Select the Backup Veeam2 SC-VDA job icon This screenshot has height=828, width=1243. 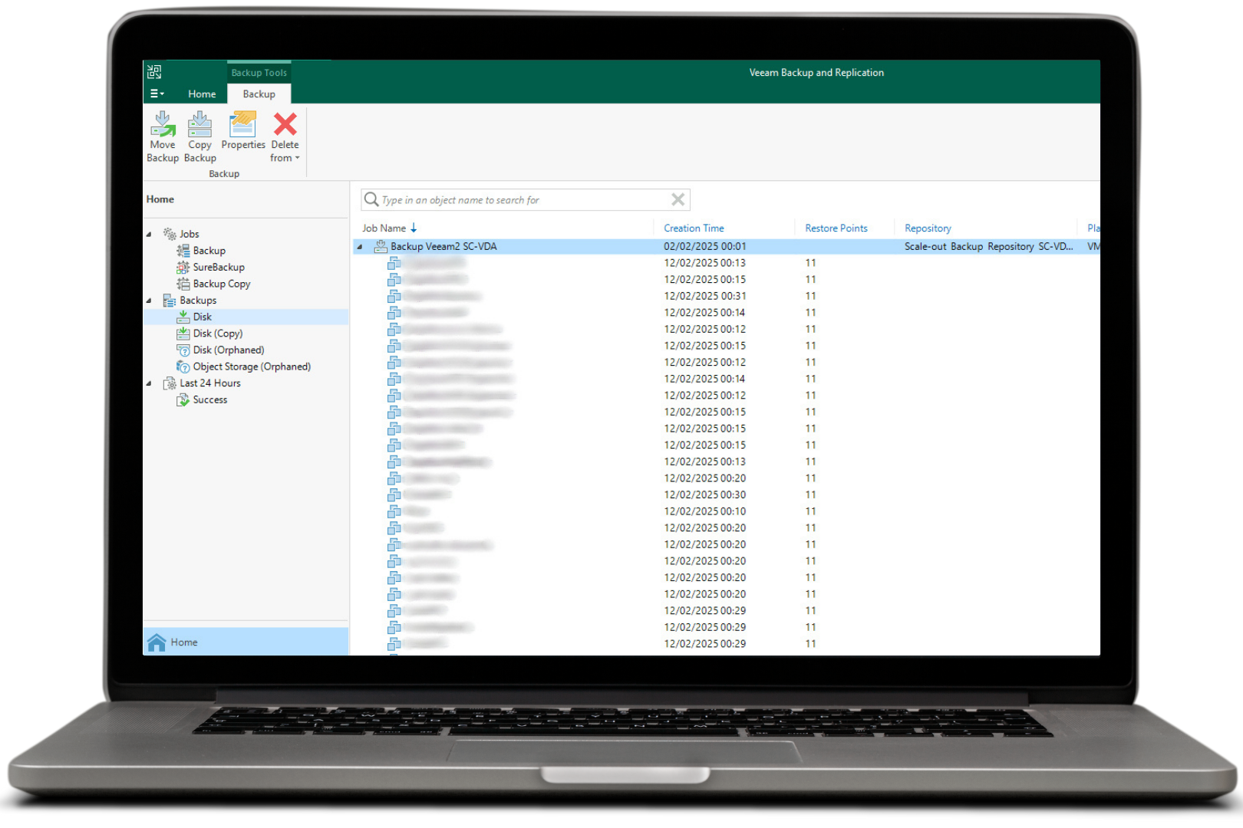381,246
